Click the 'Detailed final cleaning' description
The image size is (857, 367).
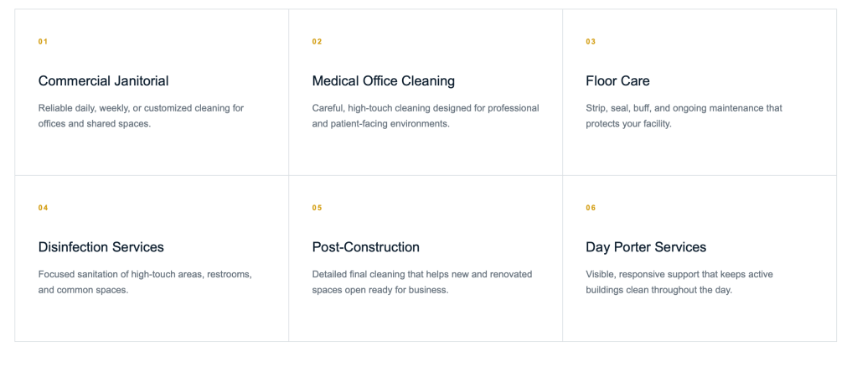coord(422,282)
